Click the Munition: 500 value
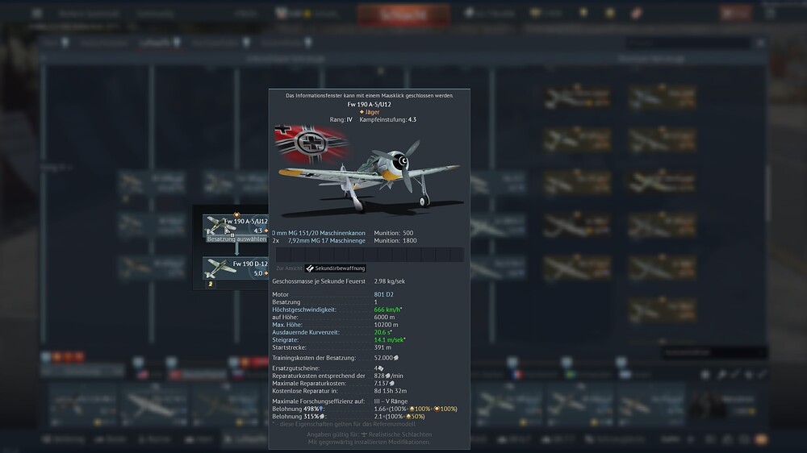The image size is (807, 453). tap(394, 233)
